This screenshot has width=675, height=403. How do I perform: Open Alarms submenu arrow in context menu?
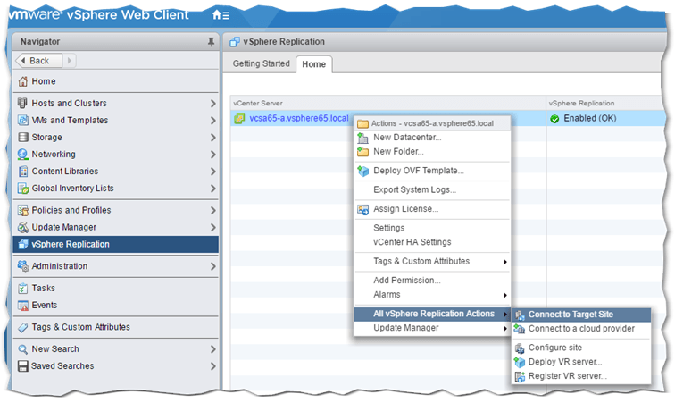click(x=505, y=295)
